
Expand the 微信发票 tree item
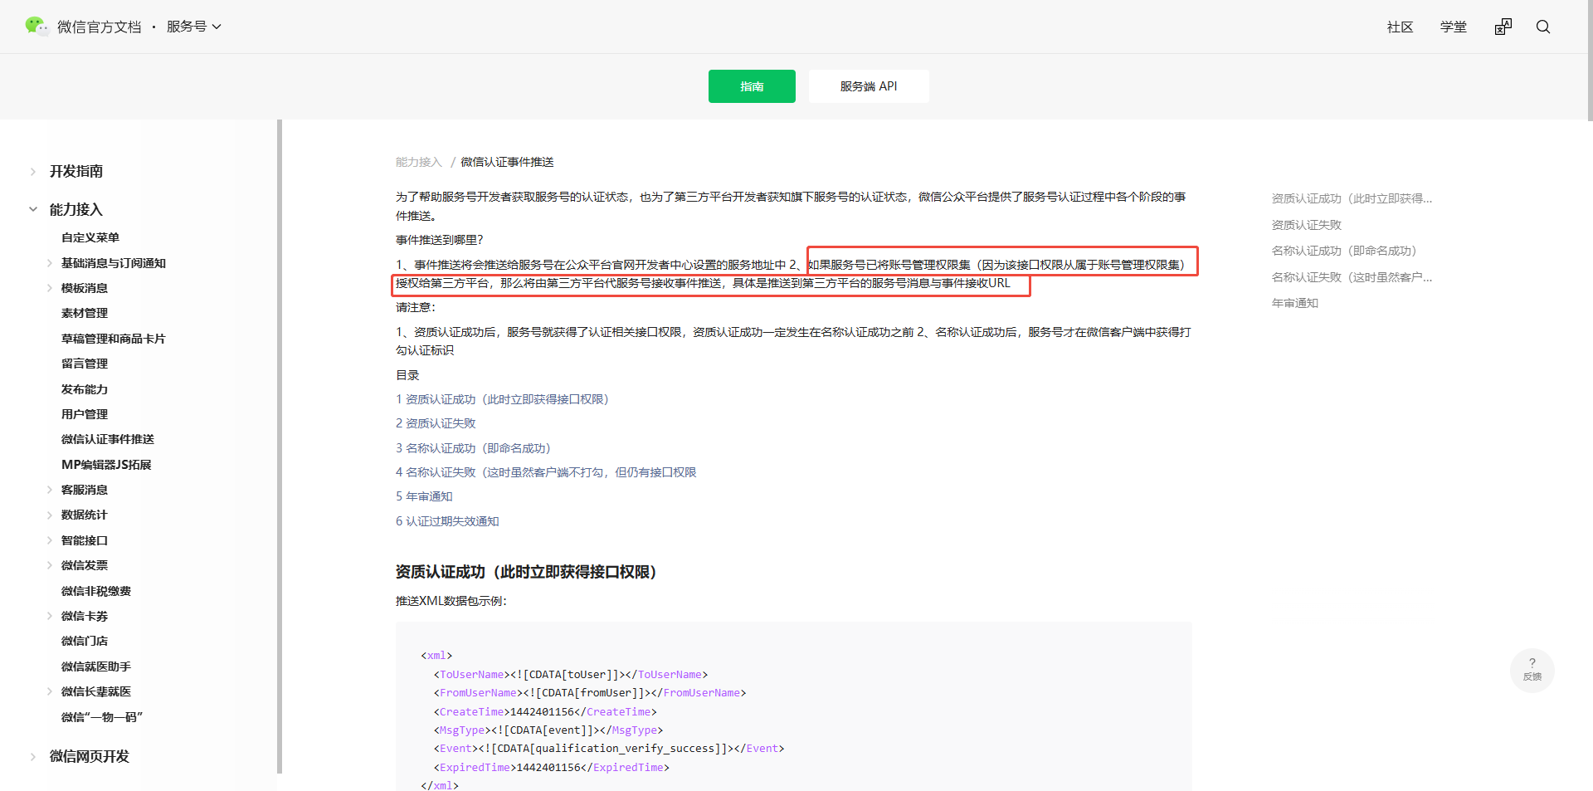(x=50, y=565)
